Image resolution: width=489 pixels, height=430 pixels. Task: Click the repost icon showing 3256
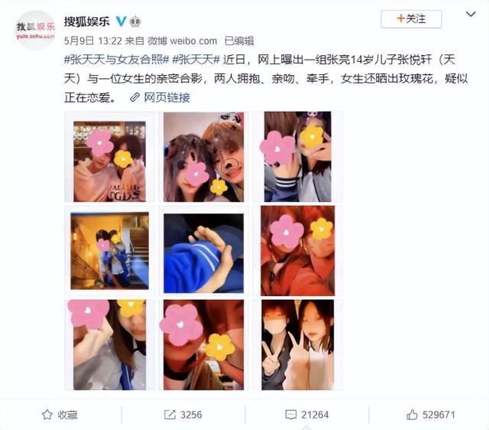coord(170,415)
